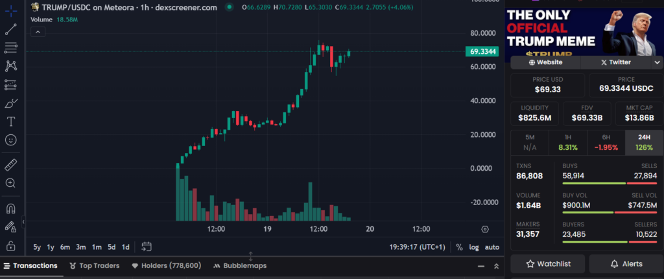The image size is (664, 279).
Task: Select the ruler measure tool
Action: click(10, 164)
